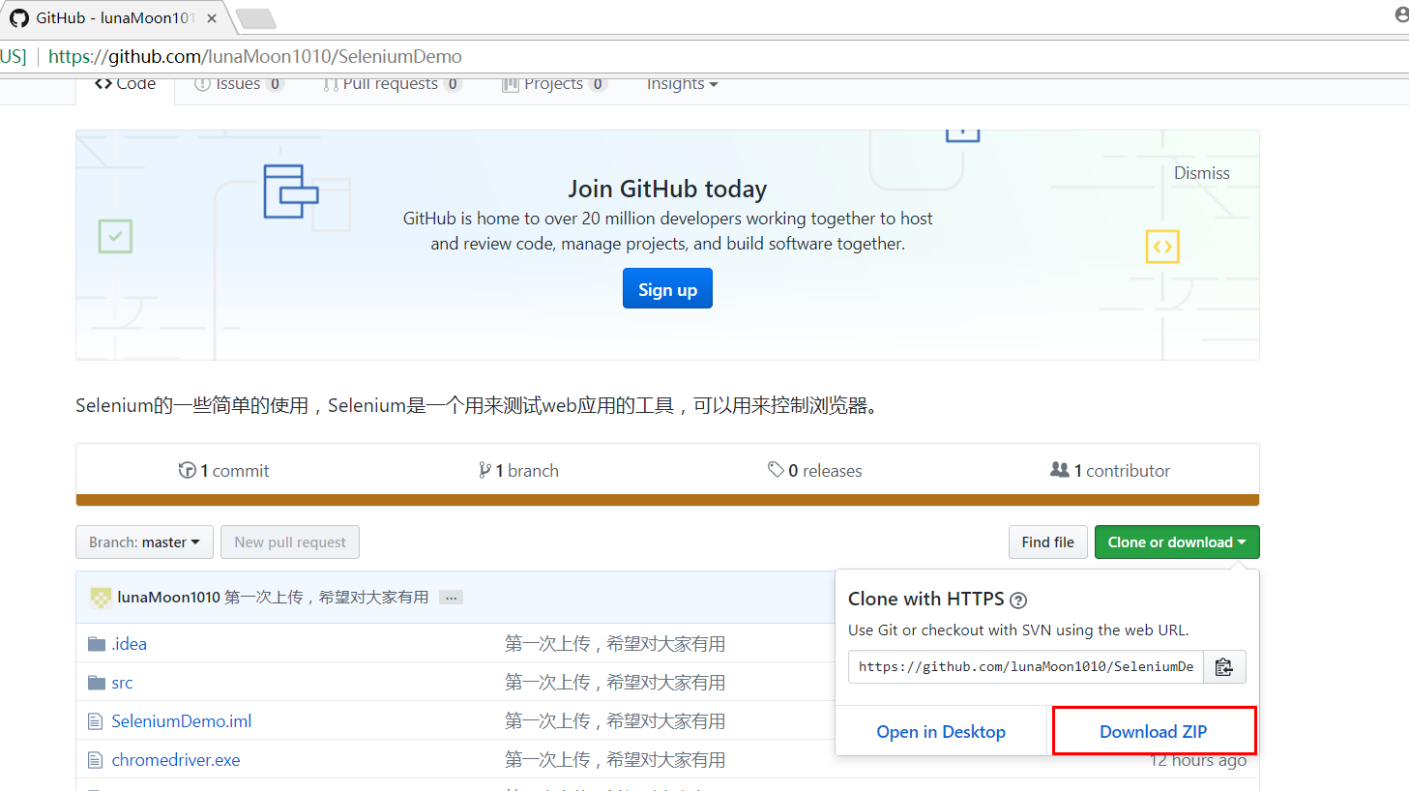The height and width of the screenshot is (791, 1409).
Task: Click the chromedriver.exe row commit message
Action: [615, 760]
